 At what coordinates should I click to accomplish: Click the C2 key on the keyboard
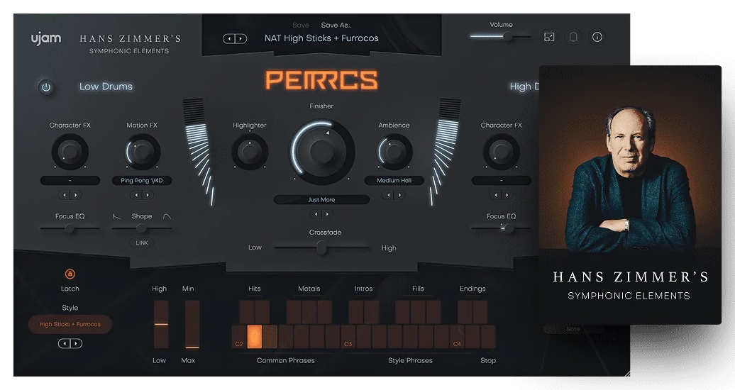[x=239, y=337]
